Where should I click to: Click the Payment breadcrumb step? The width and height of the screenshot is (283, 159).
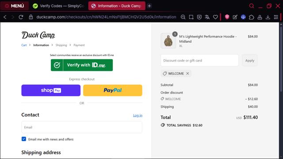tap(79, 45)
